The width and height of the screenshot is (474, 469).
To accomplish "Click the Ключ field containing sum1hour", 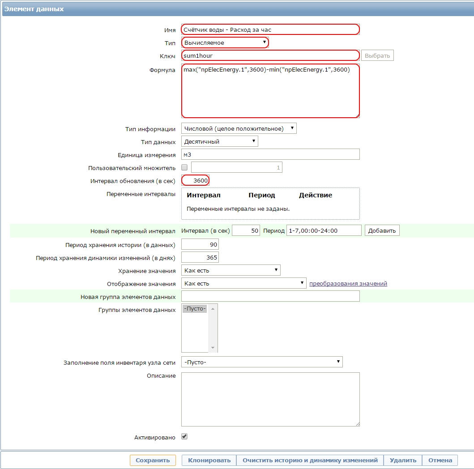I will pos(270,55).
